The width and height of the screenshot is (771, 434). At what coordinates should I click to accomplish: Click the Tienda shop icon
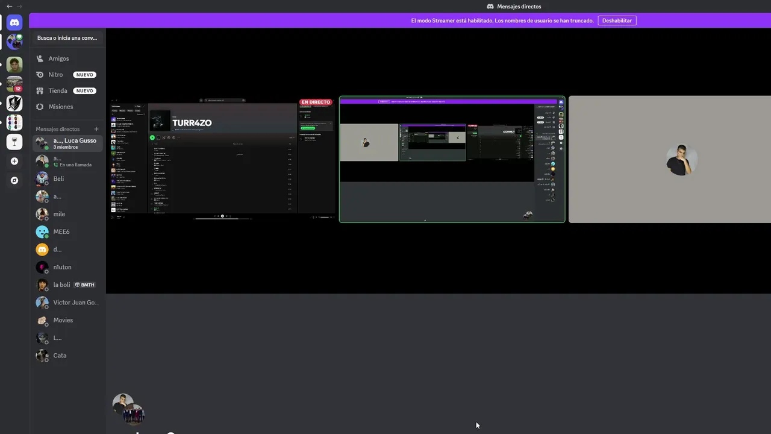[40, 90]
